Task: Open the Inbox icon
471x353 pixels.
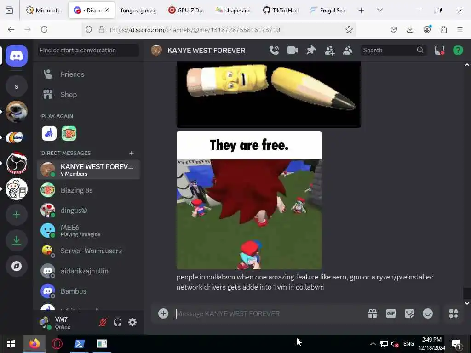Action: pyautogui.click(x=440, y=50)
